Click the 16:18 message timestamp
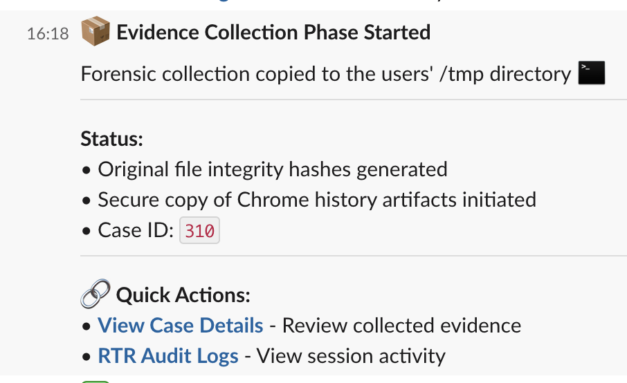 pyautogui.click(x=48, y=34)
